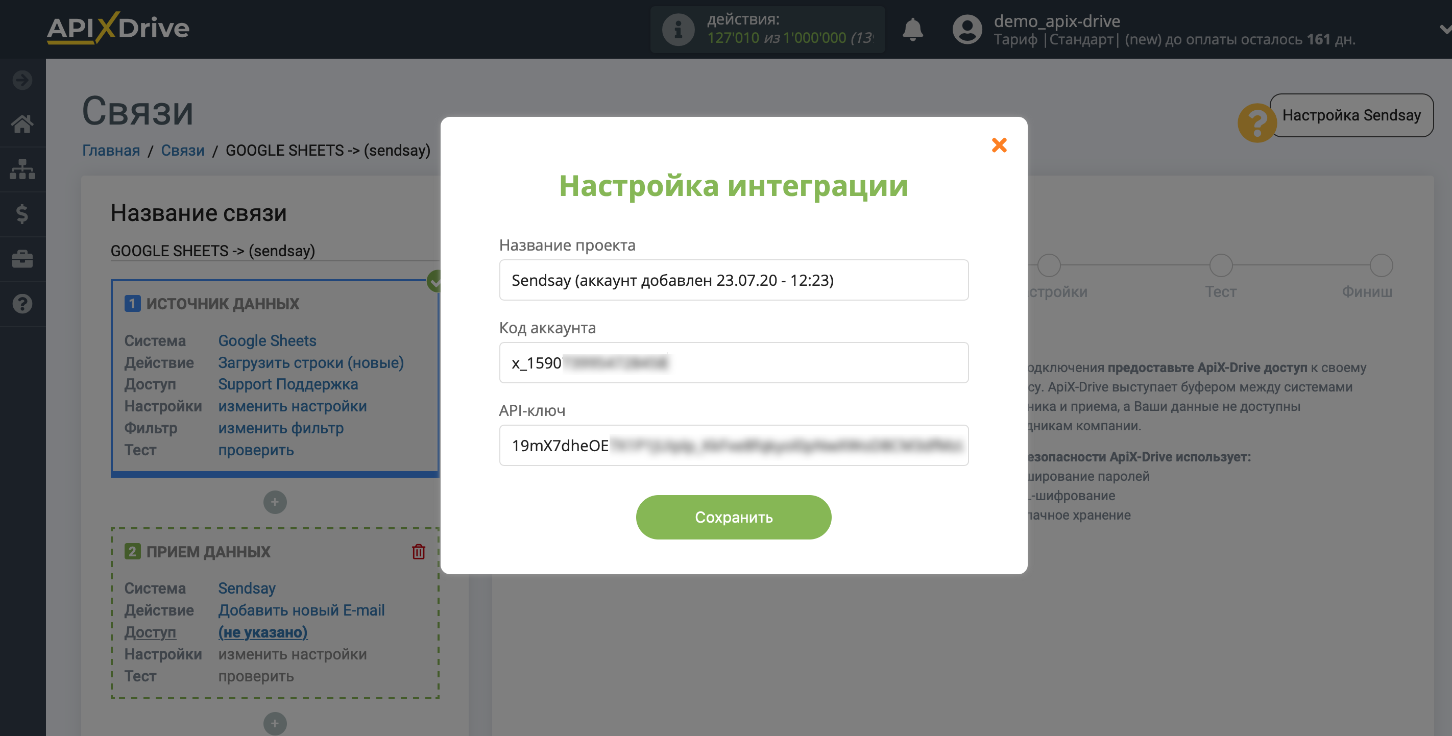Select the Финиш step marker
The width and height of the screenshot is (1452, 736).
[1381, 265]
